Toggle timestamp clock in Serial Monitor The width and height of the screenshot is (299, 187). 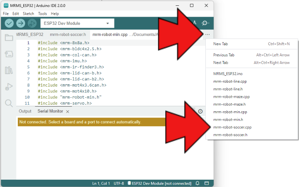tap(200, 111)
